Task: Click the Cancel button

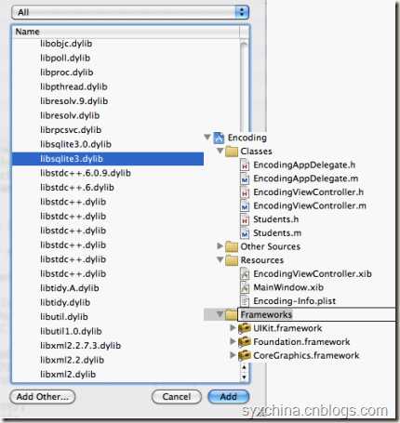Action: tap(177, 397)
